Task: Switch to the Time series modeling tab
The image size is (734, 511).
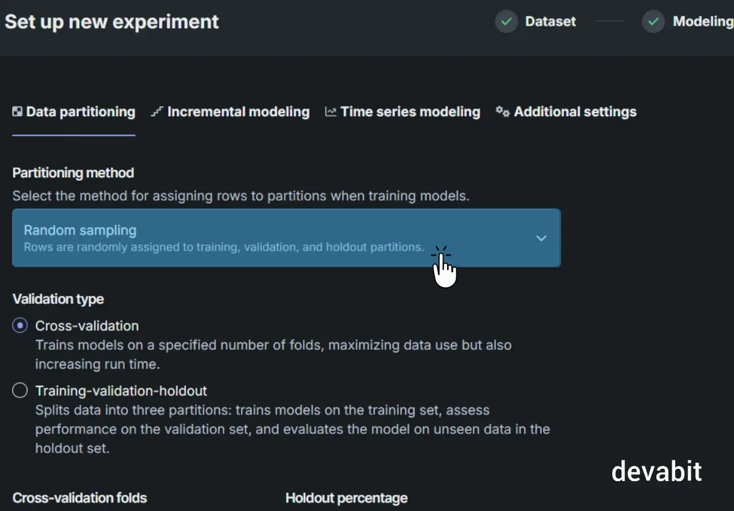Action: (402, 112)
